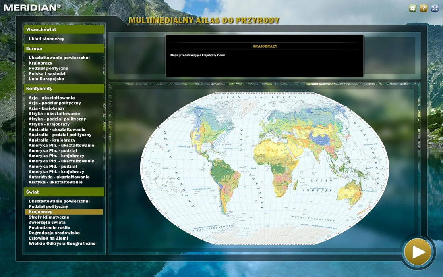Open Europa's Ukształtowanie powierzchni map
This screenshot has width=443, height=277.
click(59, 58)
